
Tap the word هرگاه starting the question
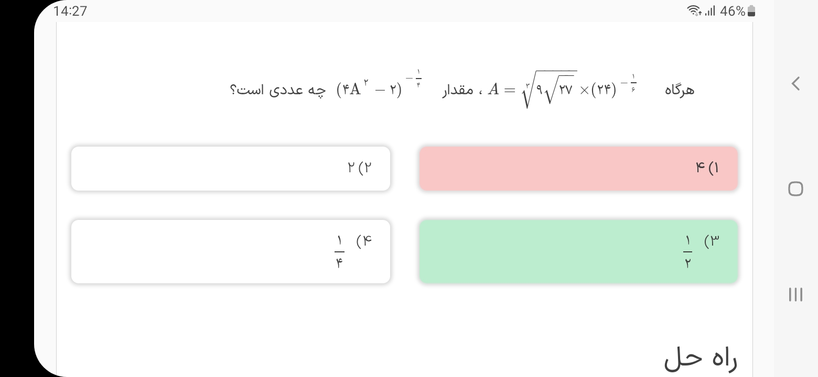679,91
